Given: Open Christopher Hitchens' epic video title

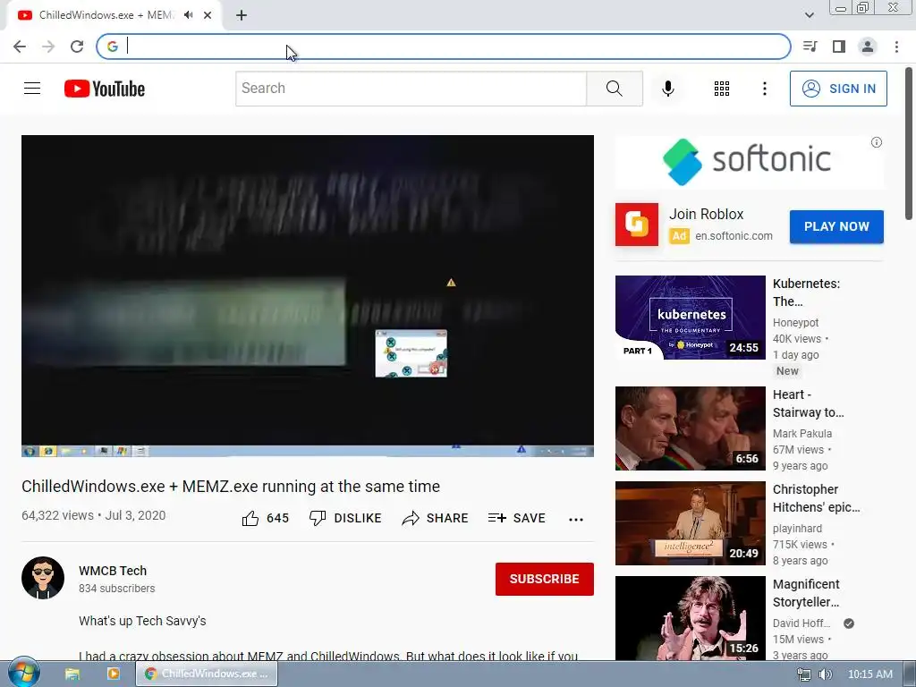Looking at the screenshot, I should click(x=816, y=498).
